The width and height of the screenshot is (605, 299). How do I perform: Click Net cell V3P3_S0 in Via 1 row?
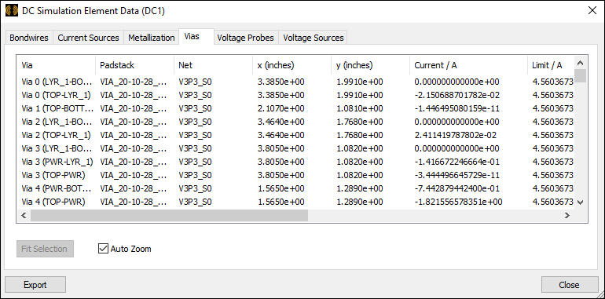195,108
